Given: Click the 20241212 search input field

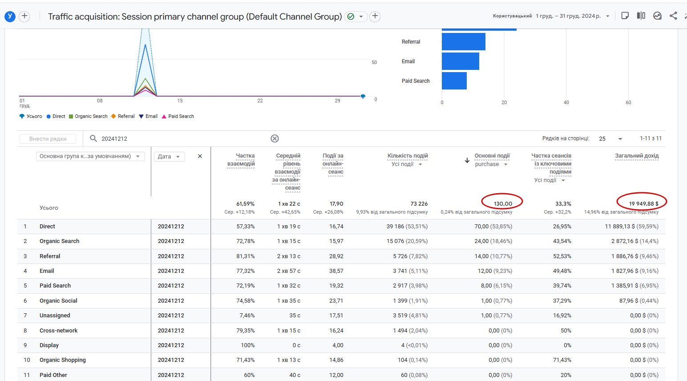Looking at the screenshot, I should (178, 139).
